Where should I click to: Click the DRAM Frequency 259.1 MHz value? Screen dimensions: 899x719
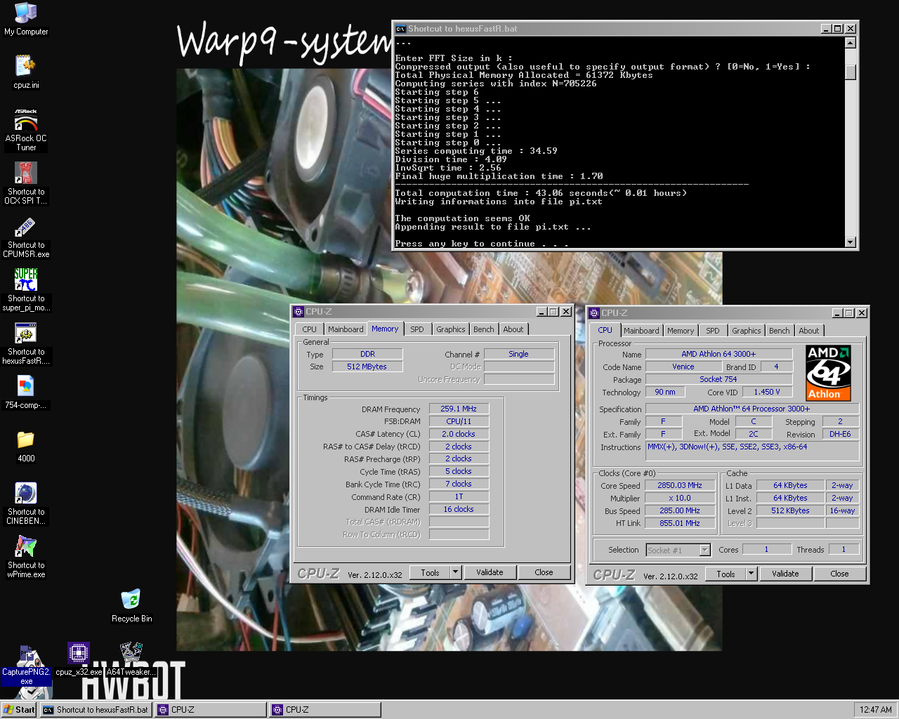[x=459, y=409]
